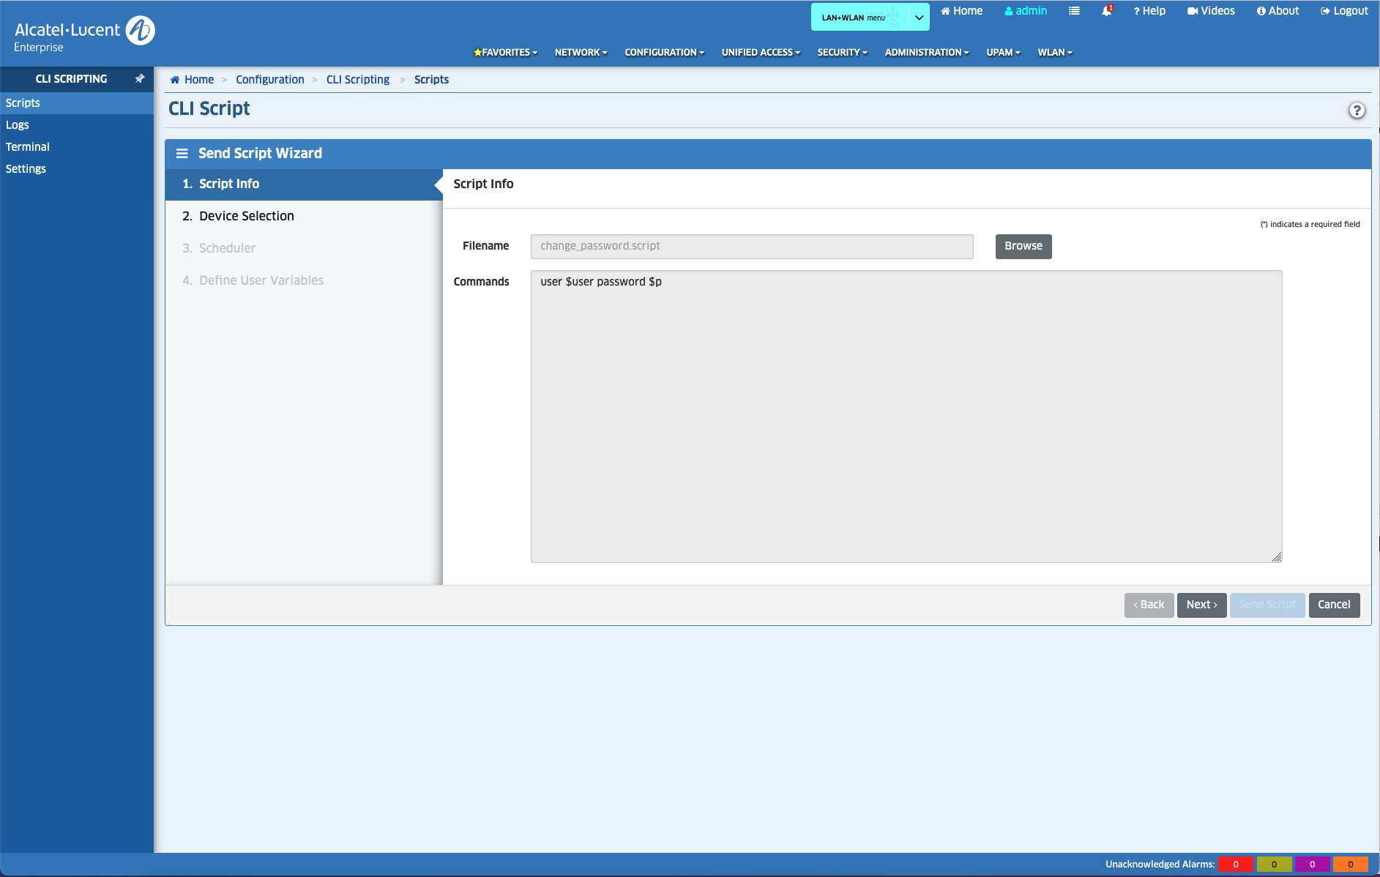Click the Send Script Wizard hamburger icon
Image resolution: width=1380 pixels, height=877 pixels.
click(182, 154)
